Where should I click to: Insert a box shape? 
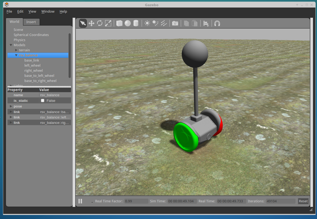click(119, 23)
